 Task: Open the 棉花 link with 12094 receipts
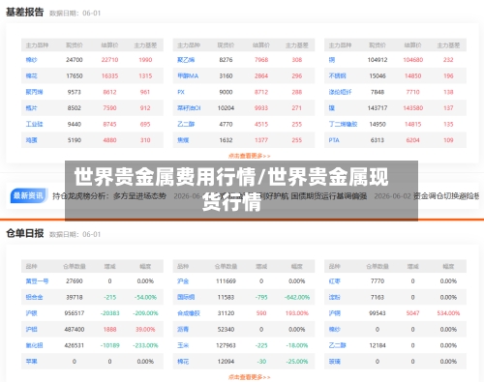point(183,362)
